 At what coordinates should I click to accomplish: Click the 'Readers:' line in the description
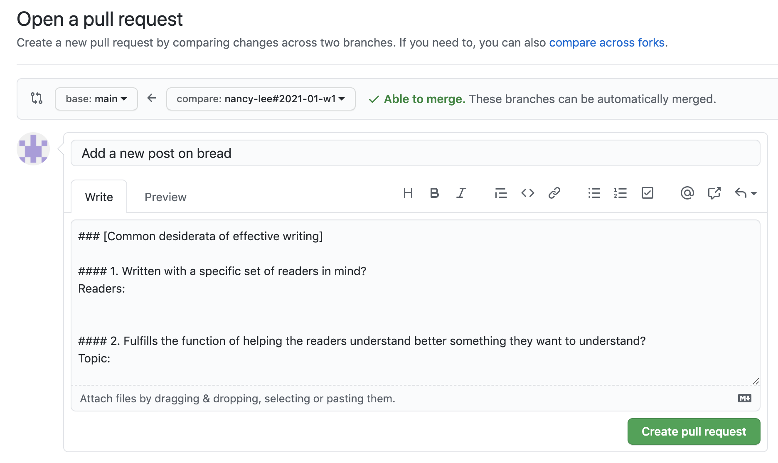point(101,288)
